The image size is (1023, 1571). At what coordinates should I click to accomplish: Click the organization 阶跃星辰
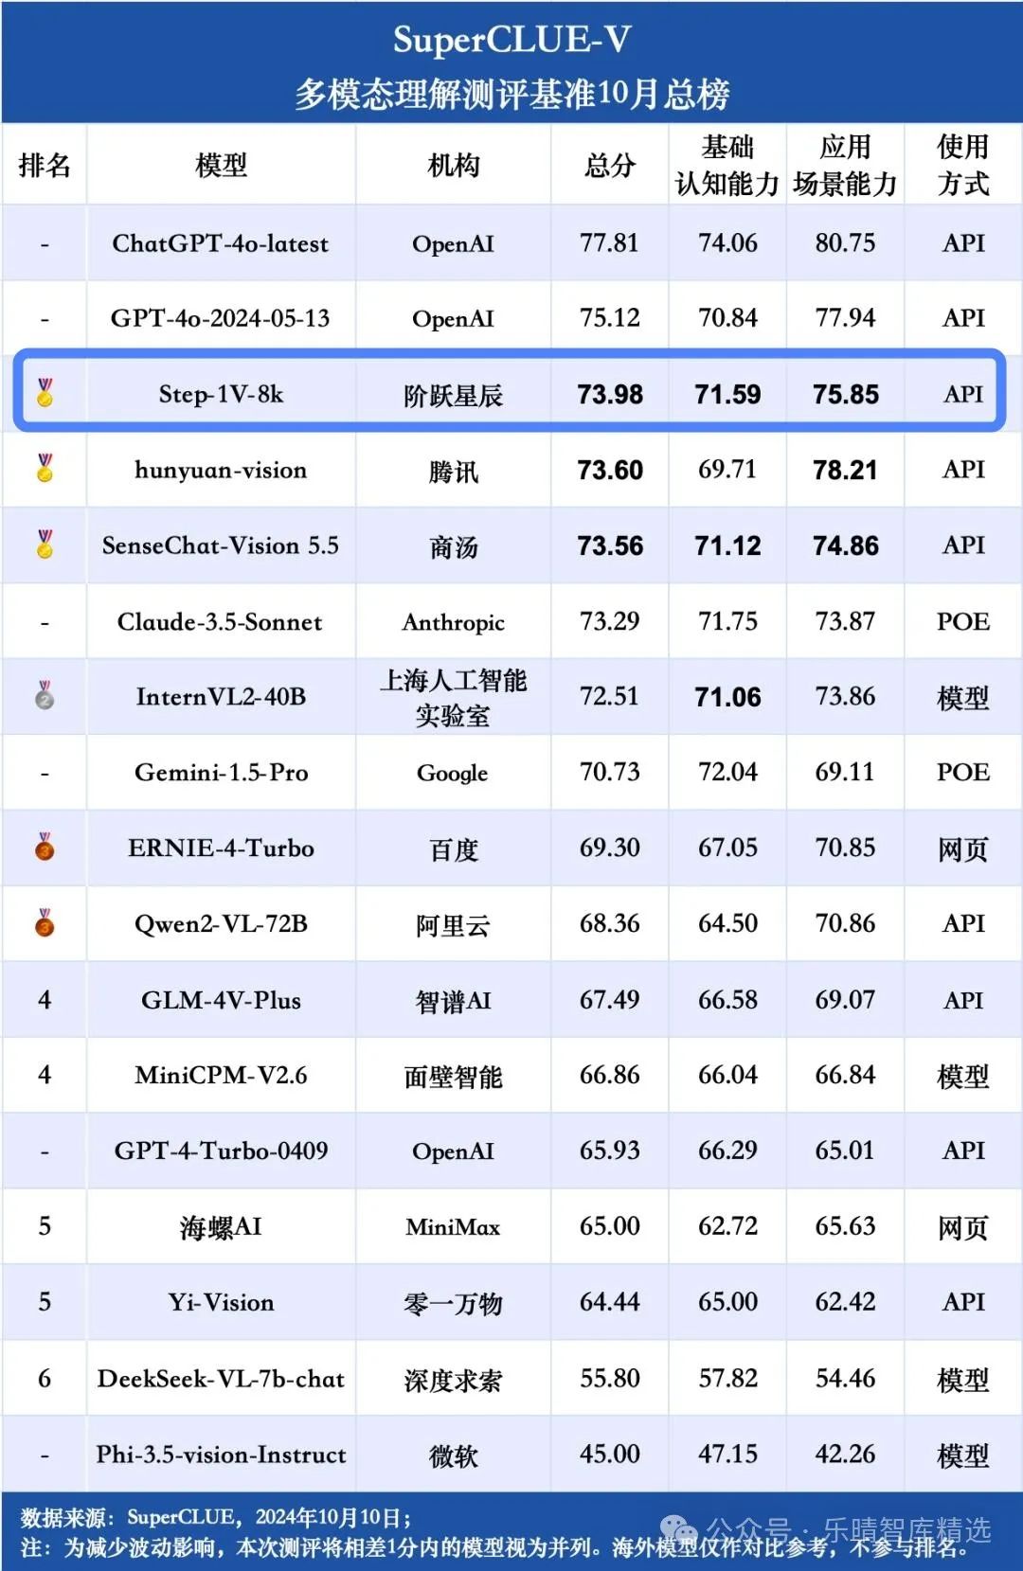point(453,395)
